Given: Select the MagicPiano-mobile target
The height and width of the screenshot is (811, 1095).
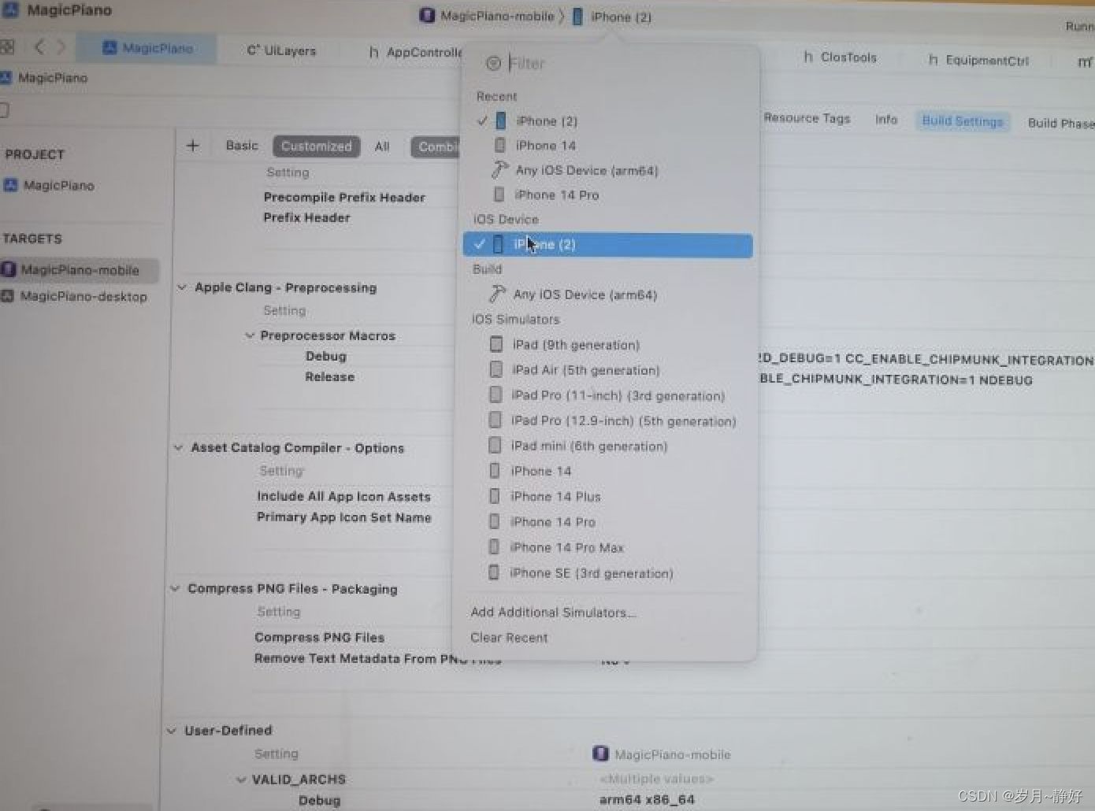Looking at the screenshot, I should (79, 270).
